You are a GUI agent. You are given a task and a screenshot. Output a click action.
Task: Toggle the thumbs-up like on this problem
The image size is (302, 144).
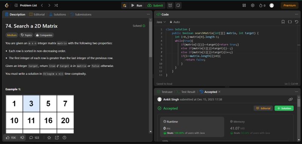(x=11, y=138)
